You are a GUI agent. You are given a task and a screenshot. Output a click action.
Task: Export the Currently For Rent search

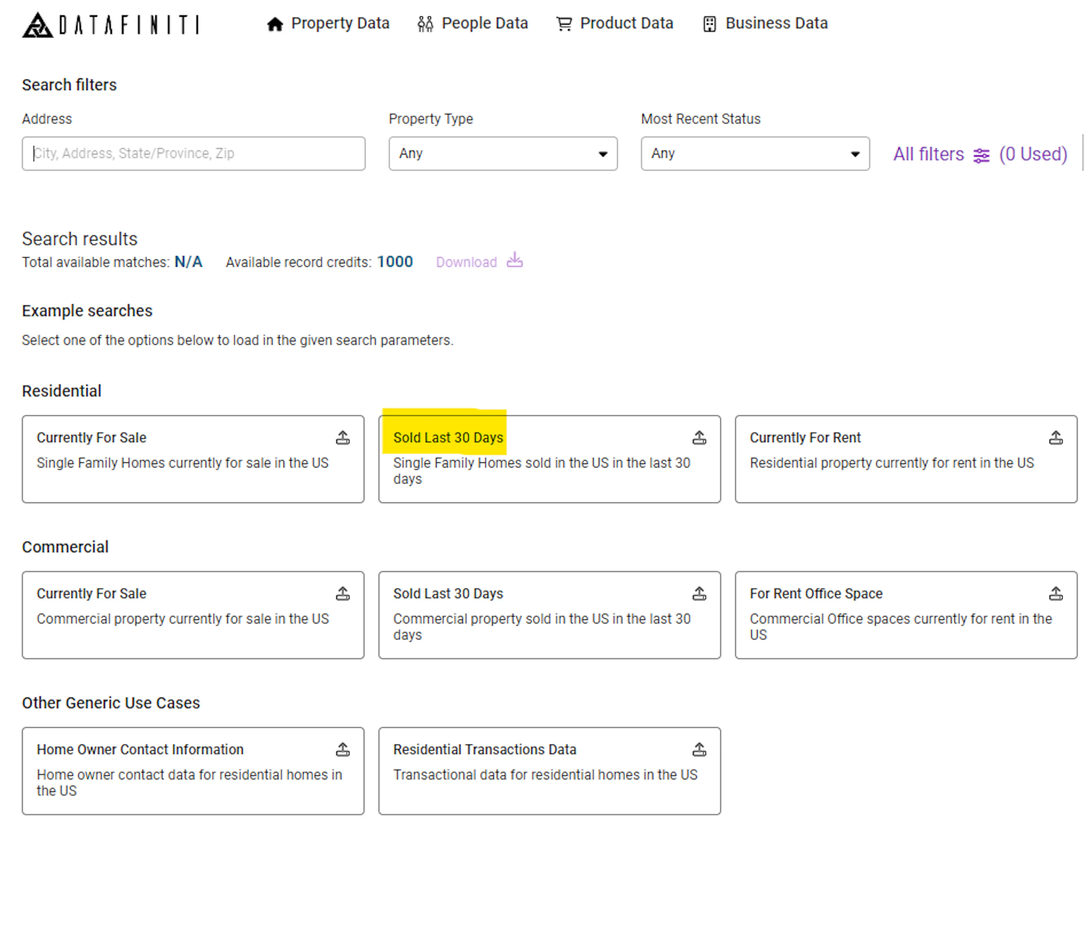tap(1056, 437)
